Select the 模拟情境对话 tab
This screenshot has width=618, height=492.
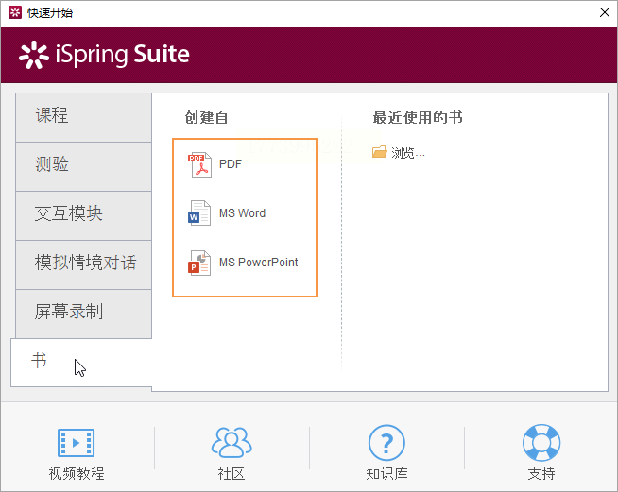85,263
